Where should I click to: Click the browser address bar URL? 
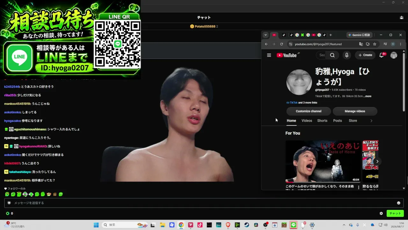click(x=318, y=44)
